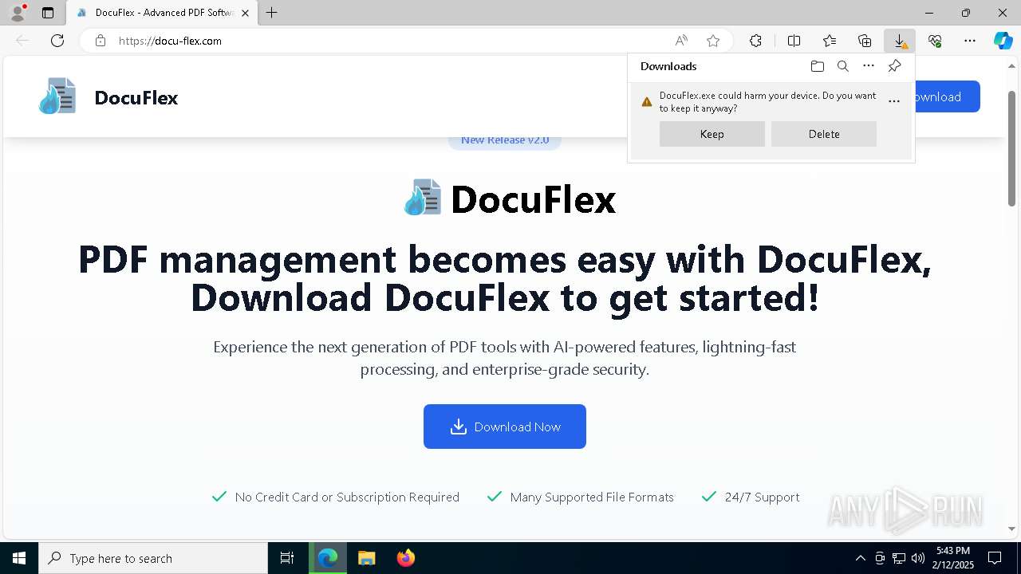Close the DocuFlex browser tab

click(245, 13)
